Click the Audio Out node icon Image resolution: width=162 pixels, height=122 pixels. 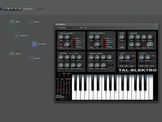pyautogui.click(x=30, y=58)
